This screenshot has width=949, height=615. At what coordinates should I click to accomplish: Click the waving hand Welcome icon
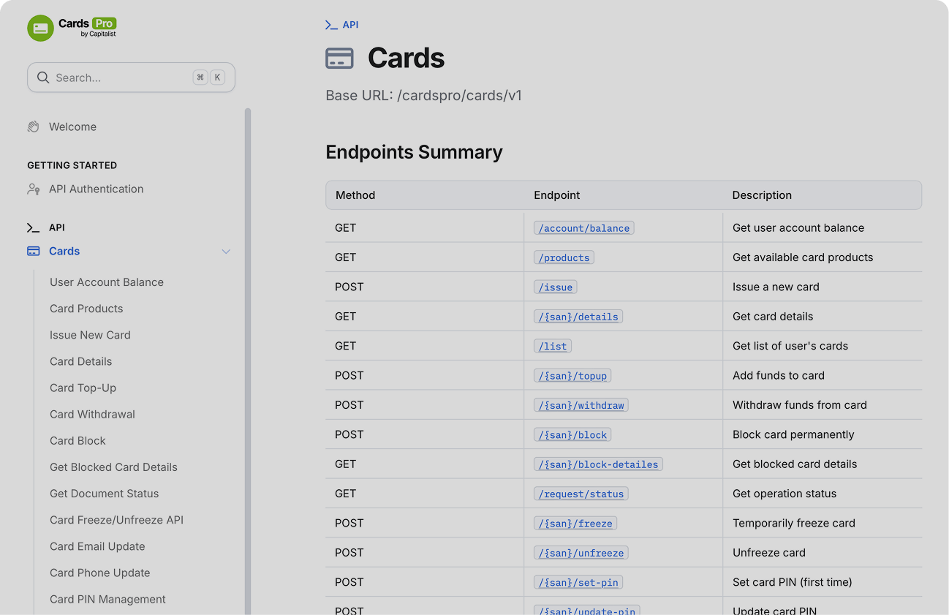(x=34, y=127)
